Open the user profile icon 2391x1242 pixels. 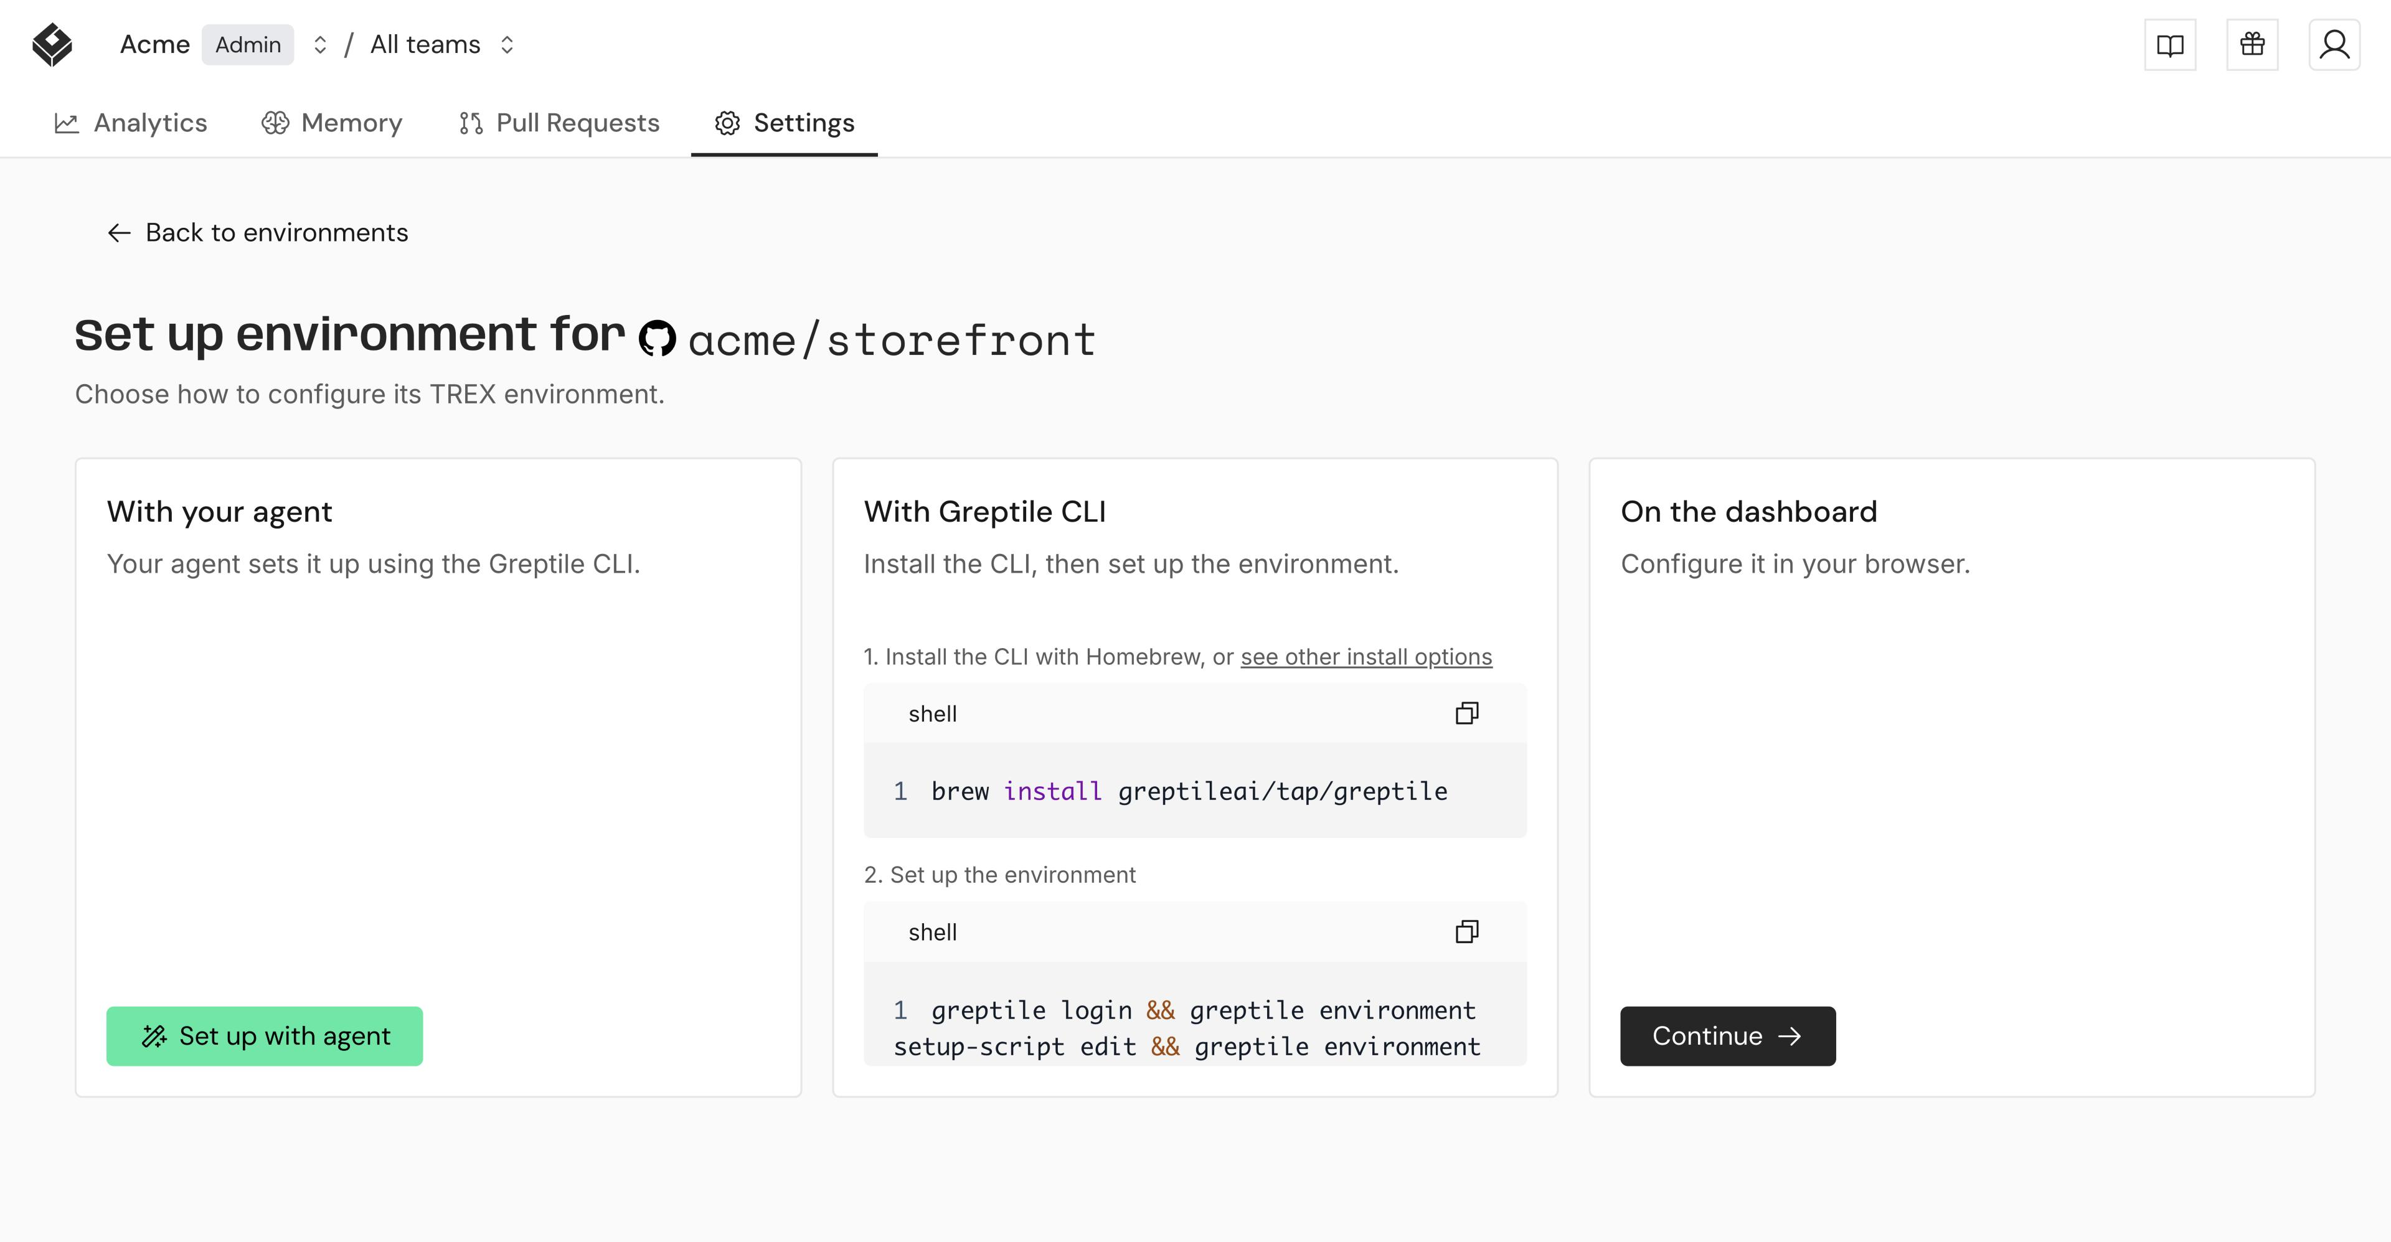coord(2334,45)
